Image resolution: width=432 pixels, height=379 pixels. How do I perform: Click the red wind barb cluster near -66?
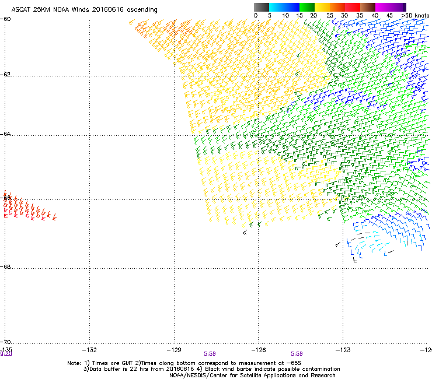pyautogui.click(x=29, y=206)
